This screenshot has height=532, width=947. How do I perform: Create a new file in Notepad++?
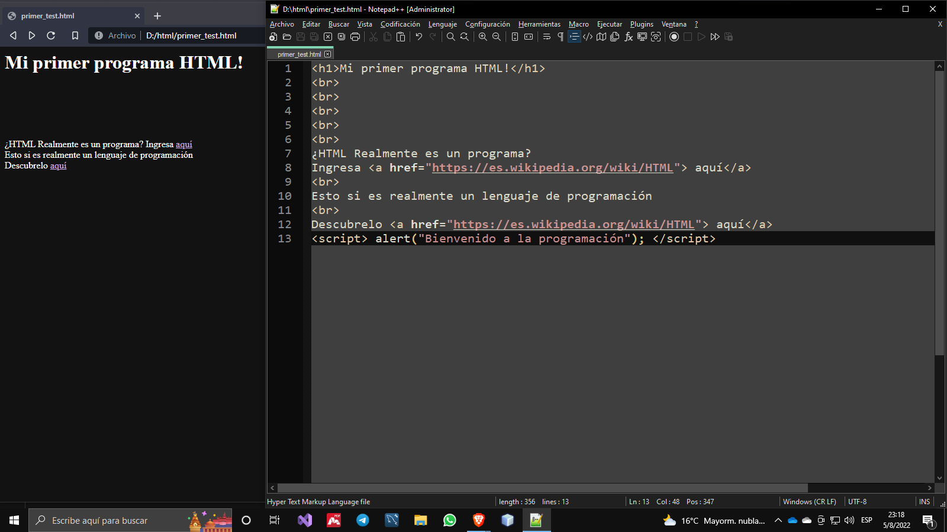coord(273,37)
